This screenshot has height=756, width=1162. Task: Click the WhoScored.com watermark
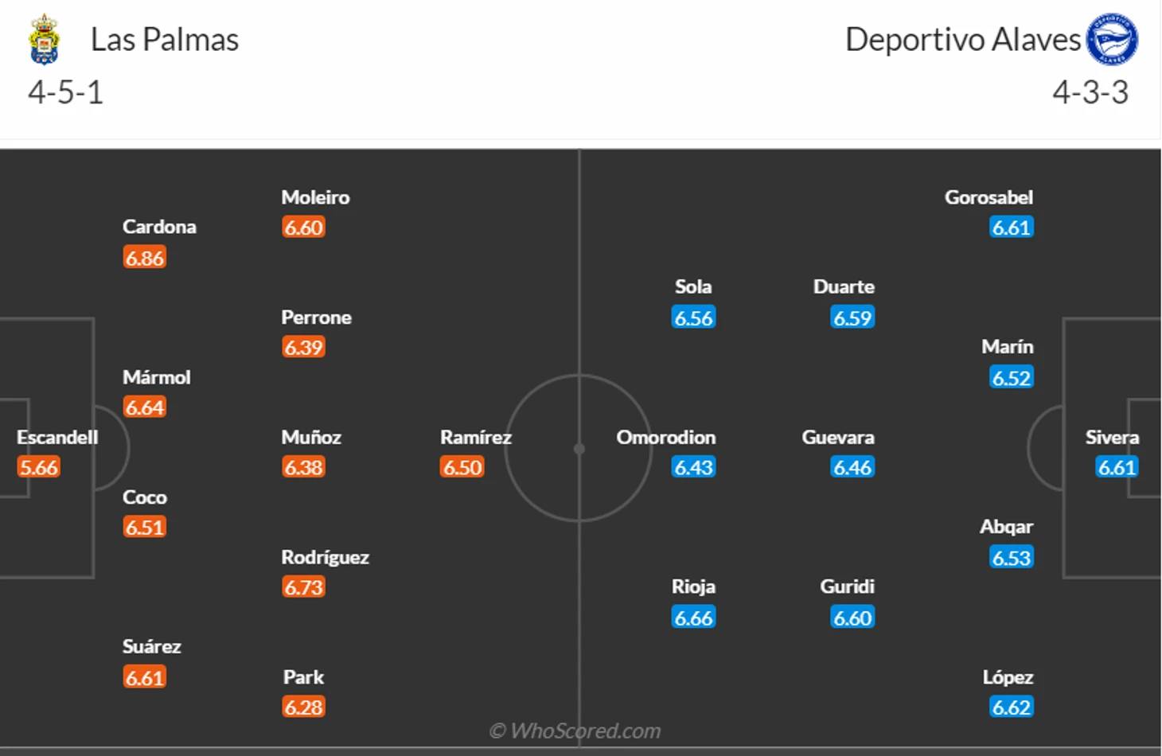point(575,731)
